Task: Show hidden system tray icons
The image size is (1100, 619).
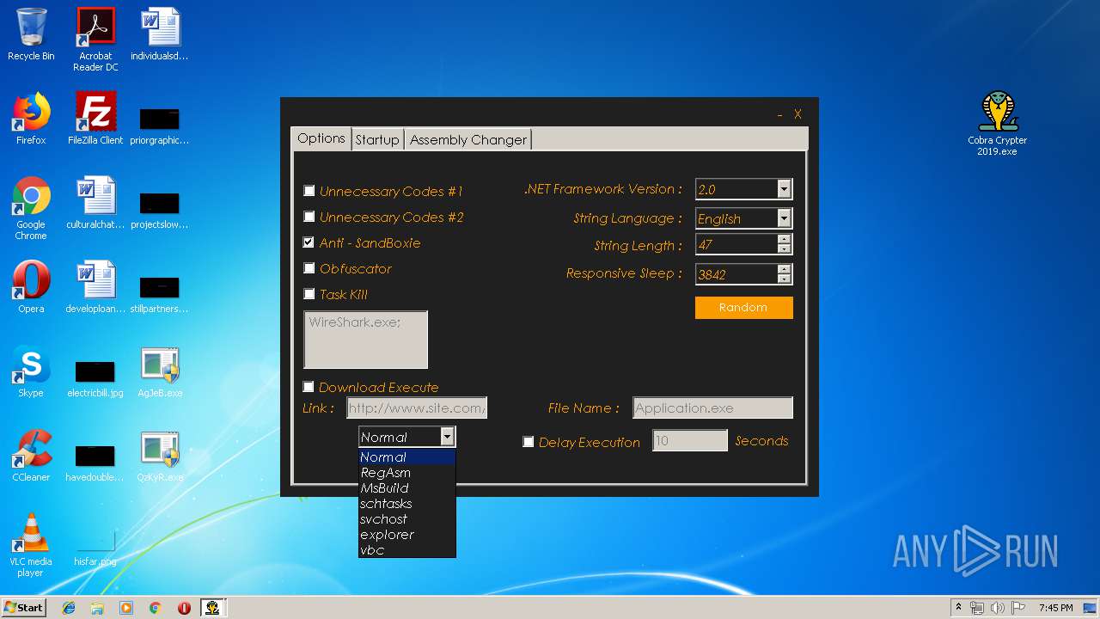Action: pyautogui.click(x=958, y=608)
